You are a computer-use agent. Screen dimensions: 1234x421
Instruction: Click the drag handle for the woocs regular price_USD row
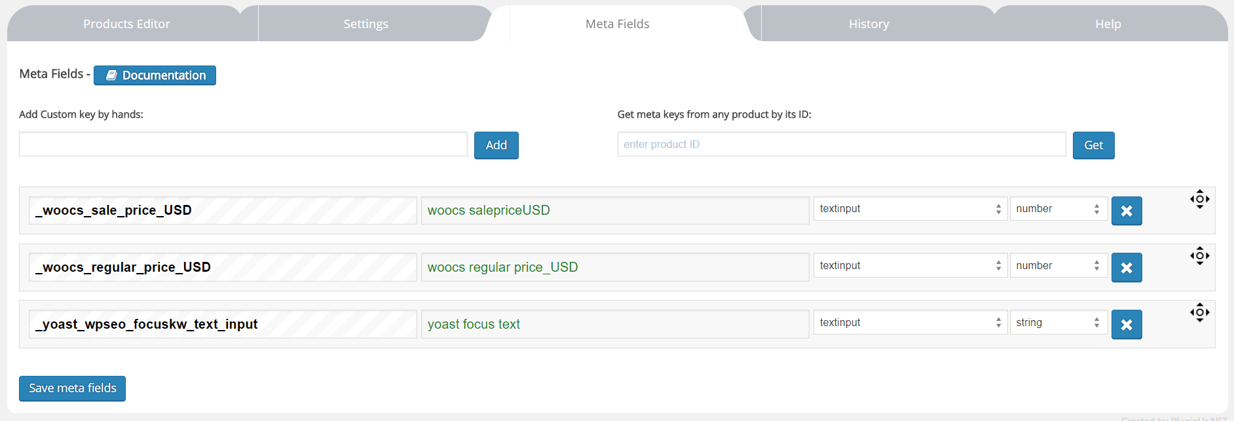[1199, 256]
